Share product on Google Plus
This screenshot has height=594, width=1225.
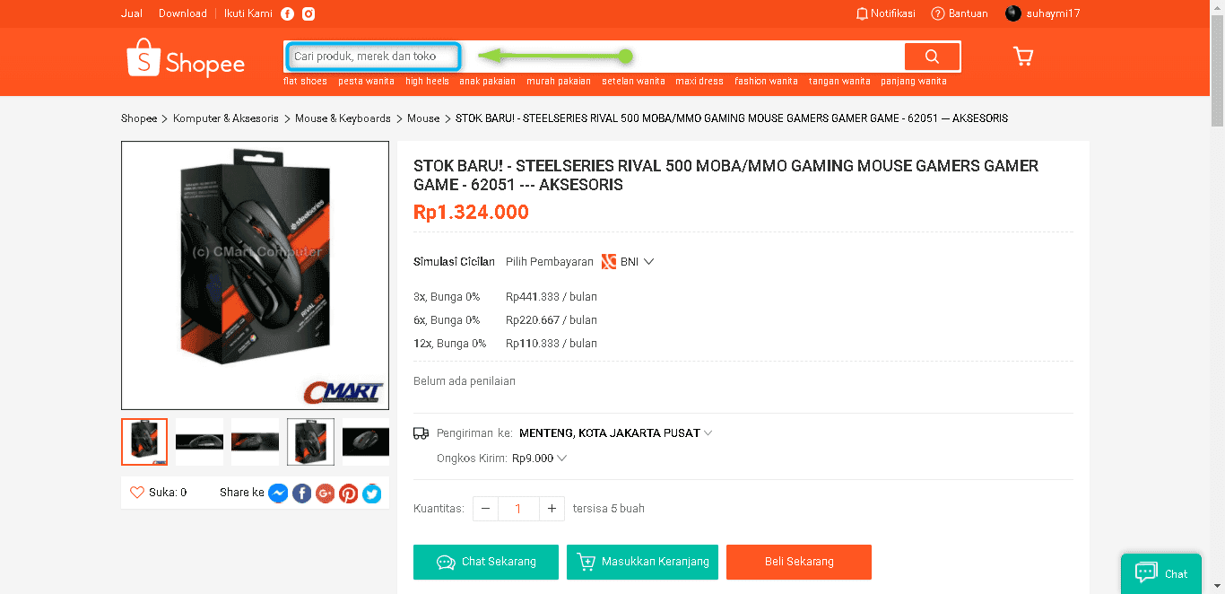325,493
